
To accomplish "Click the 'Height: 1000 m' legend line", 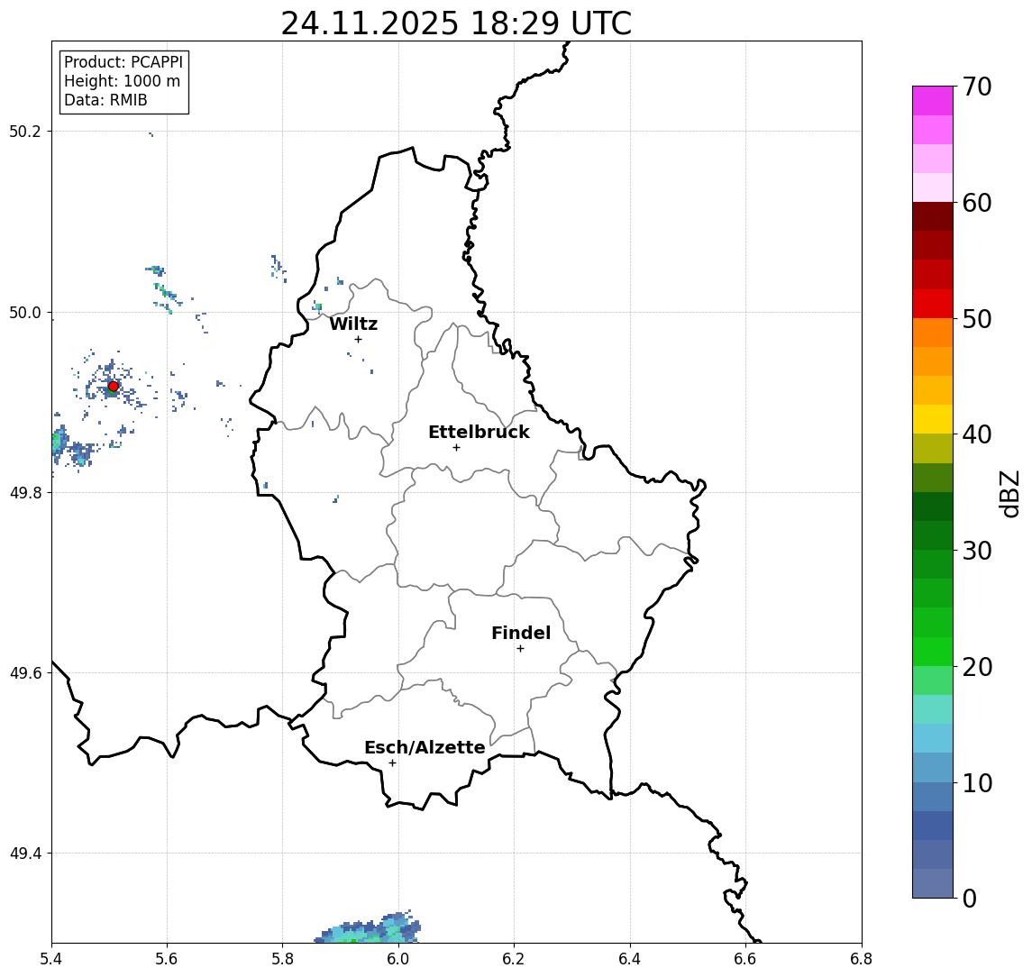I will [x=122, y=81].
